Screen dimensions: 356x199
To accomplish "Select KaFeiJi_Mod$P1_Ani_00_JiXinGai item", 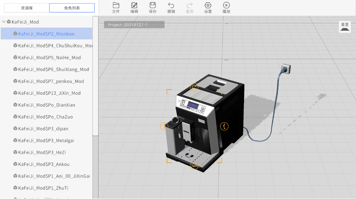I will tap(46, 176).
